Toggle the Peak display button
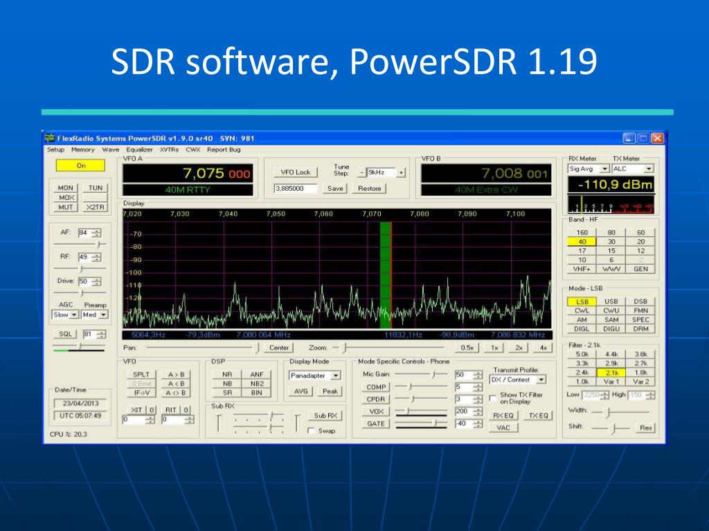This screenshot has width=709, height=531. pos(330,391)
